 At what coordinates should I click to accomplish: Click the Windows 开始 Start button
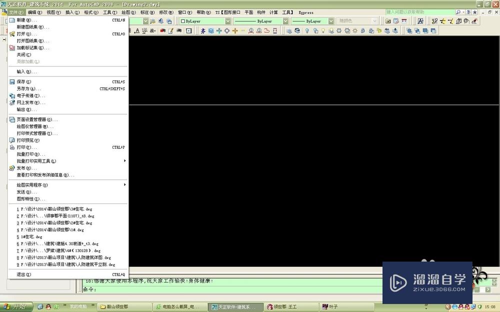[16, 307]
